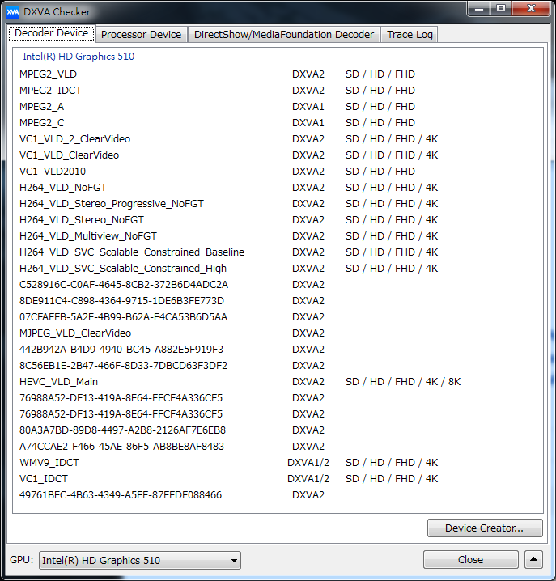The width and height of the screenshot is (556, 581).
Task: Open the GPU selection dropdown
Action: [140, 560]
